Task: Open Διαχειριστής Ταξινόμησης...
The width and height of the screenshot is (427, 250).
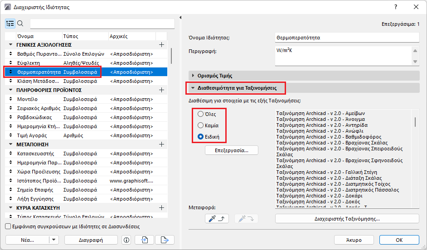Action: [x=347, y=219]
